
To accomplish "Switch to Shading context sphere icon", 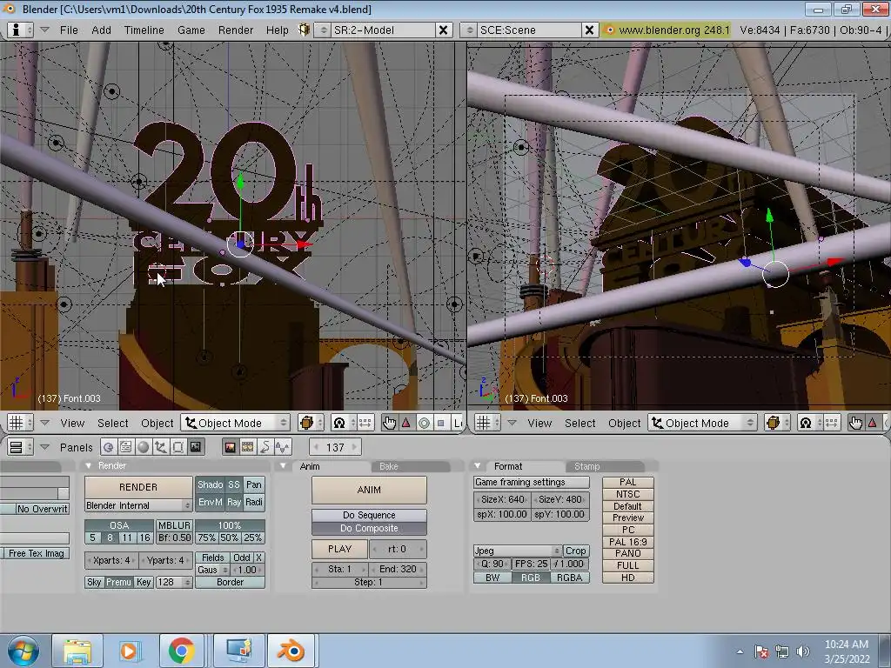I will [144, 447].
